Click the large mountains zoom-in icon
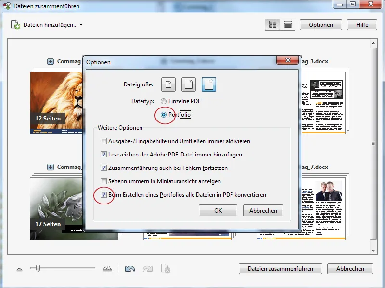This screenshot has width=385, height=288. [107, 269]
